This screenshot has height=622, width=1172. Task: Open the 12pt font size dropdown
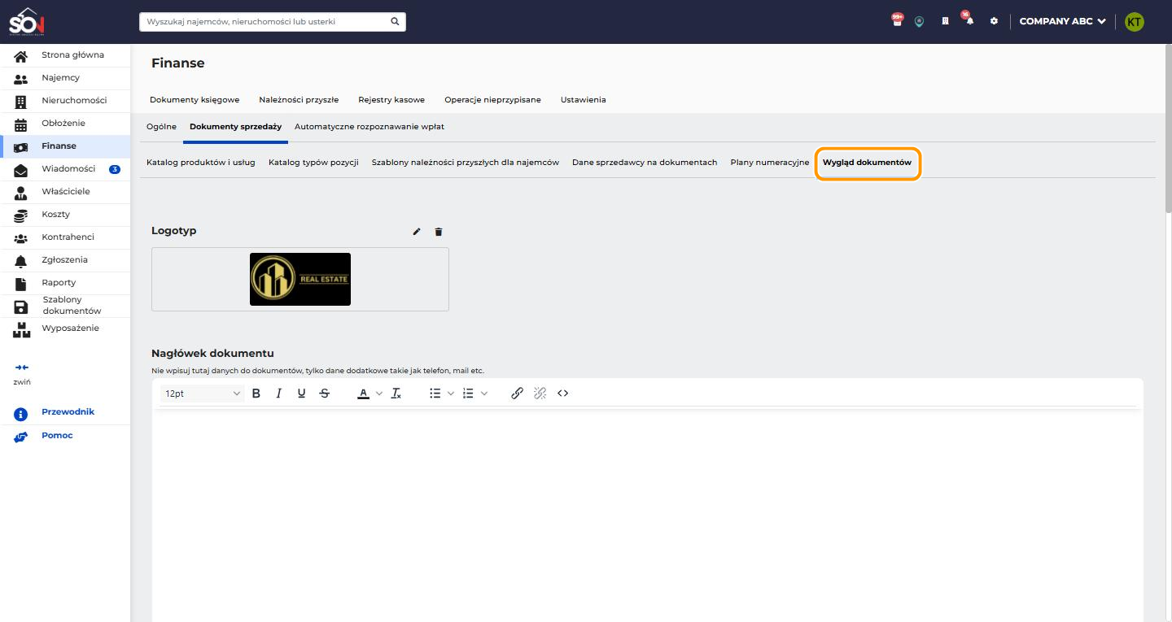pyautogui.click(x=203, y=394)
